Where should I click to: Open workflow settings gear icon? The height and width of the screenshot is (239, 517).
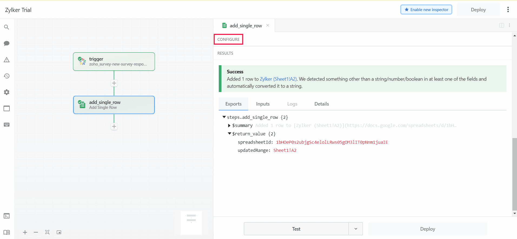[x=6, y=92]
